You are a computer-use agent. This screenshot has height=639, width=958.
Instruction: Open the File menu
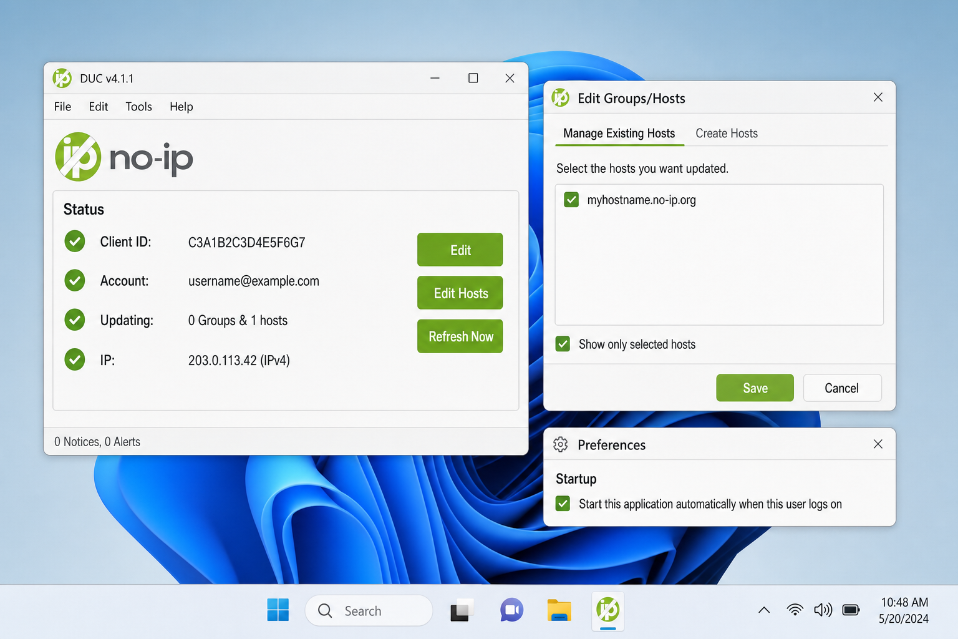(x=62, y=107)
